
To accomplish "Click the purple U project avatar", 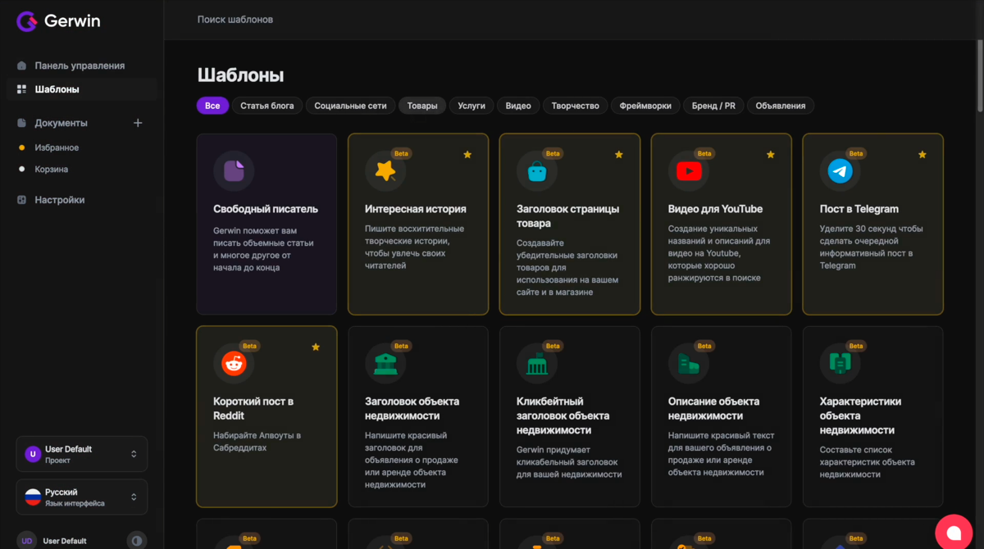I will [x=33, y=454].
